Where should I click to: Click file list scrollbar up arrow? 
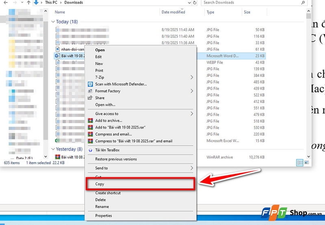[x=308, y=11]
